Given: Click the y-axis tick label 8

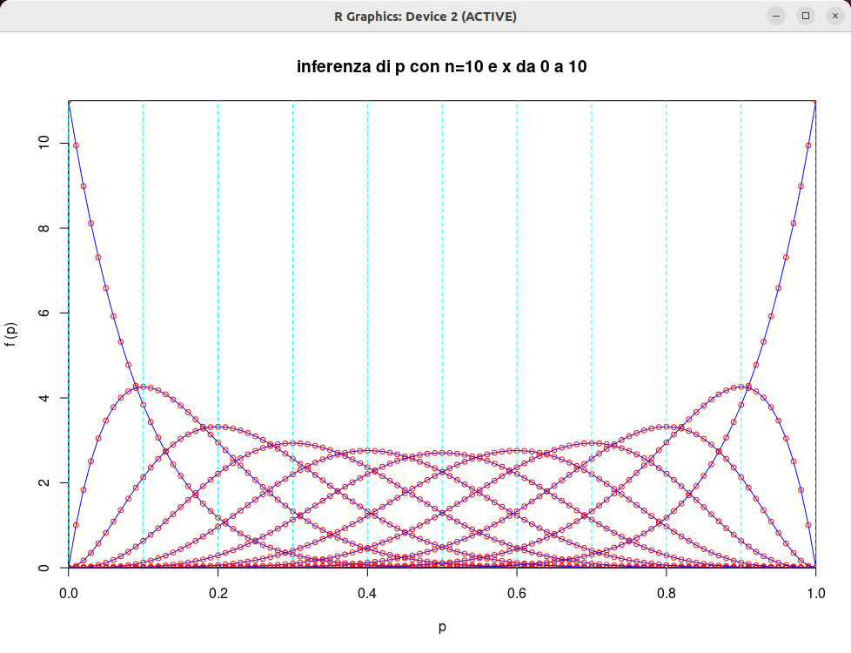Looking at the screenshot, I should pyautogui.click(x=44, y=228).
